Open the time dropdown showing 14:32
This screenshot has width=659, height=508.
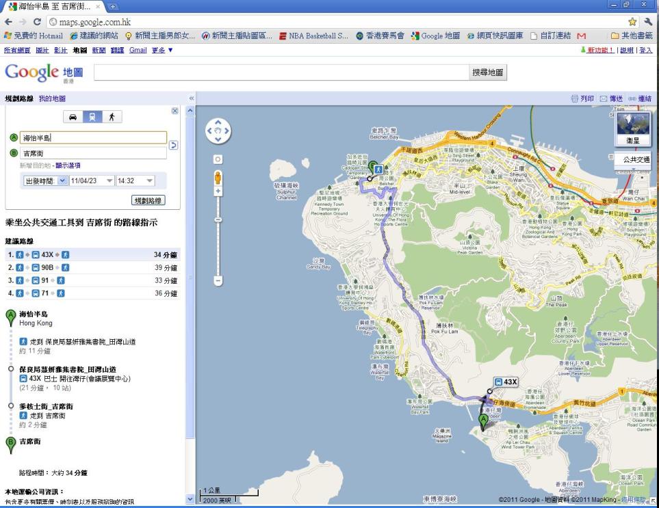click(135, 181)
